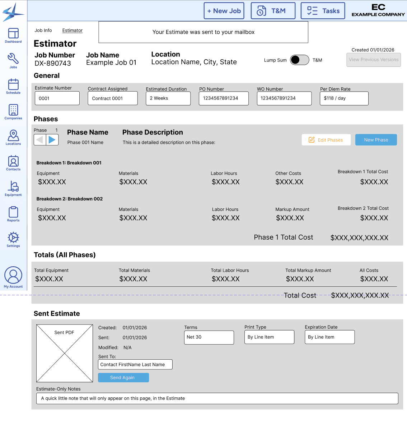Open My Account profile icon

point(13,277)
